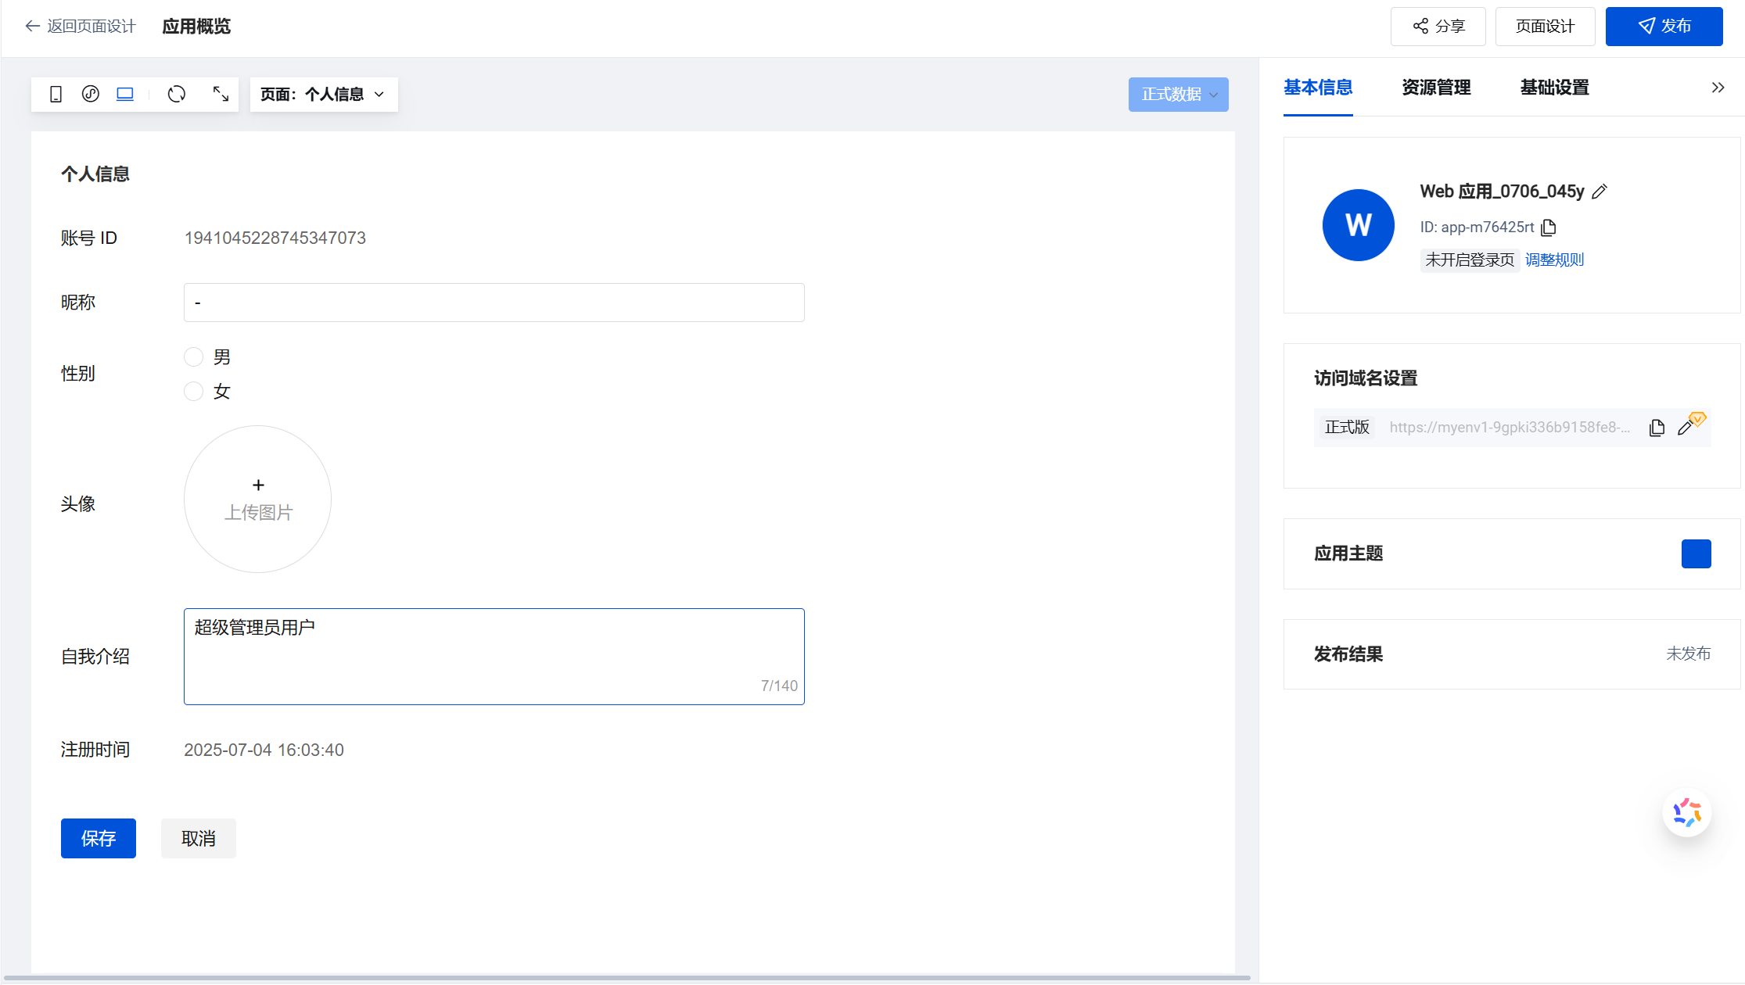Refresh the page preview
The image size is (1745, 985).
click(x=177, y=95)
